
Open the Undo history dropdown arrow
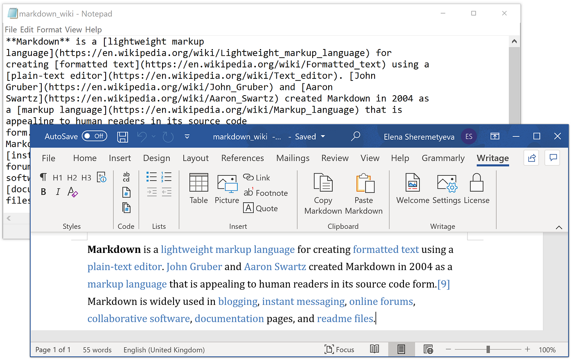click(x=153, y=136)
